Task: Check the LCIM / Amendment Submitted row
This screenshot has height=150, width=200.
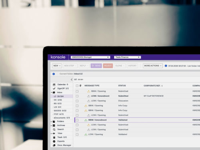Action: tap(77, 96)
